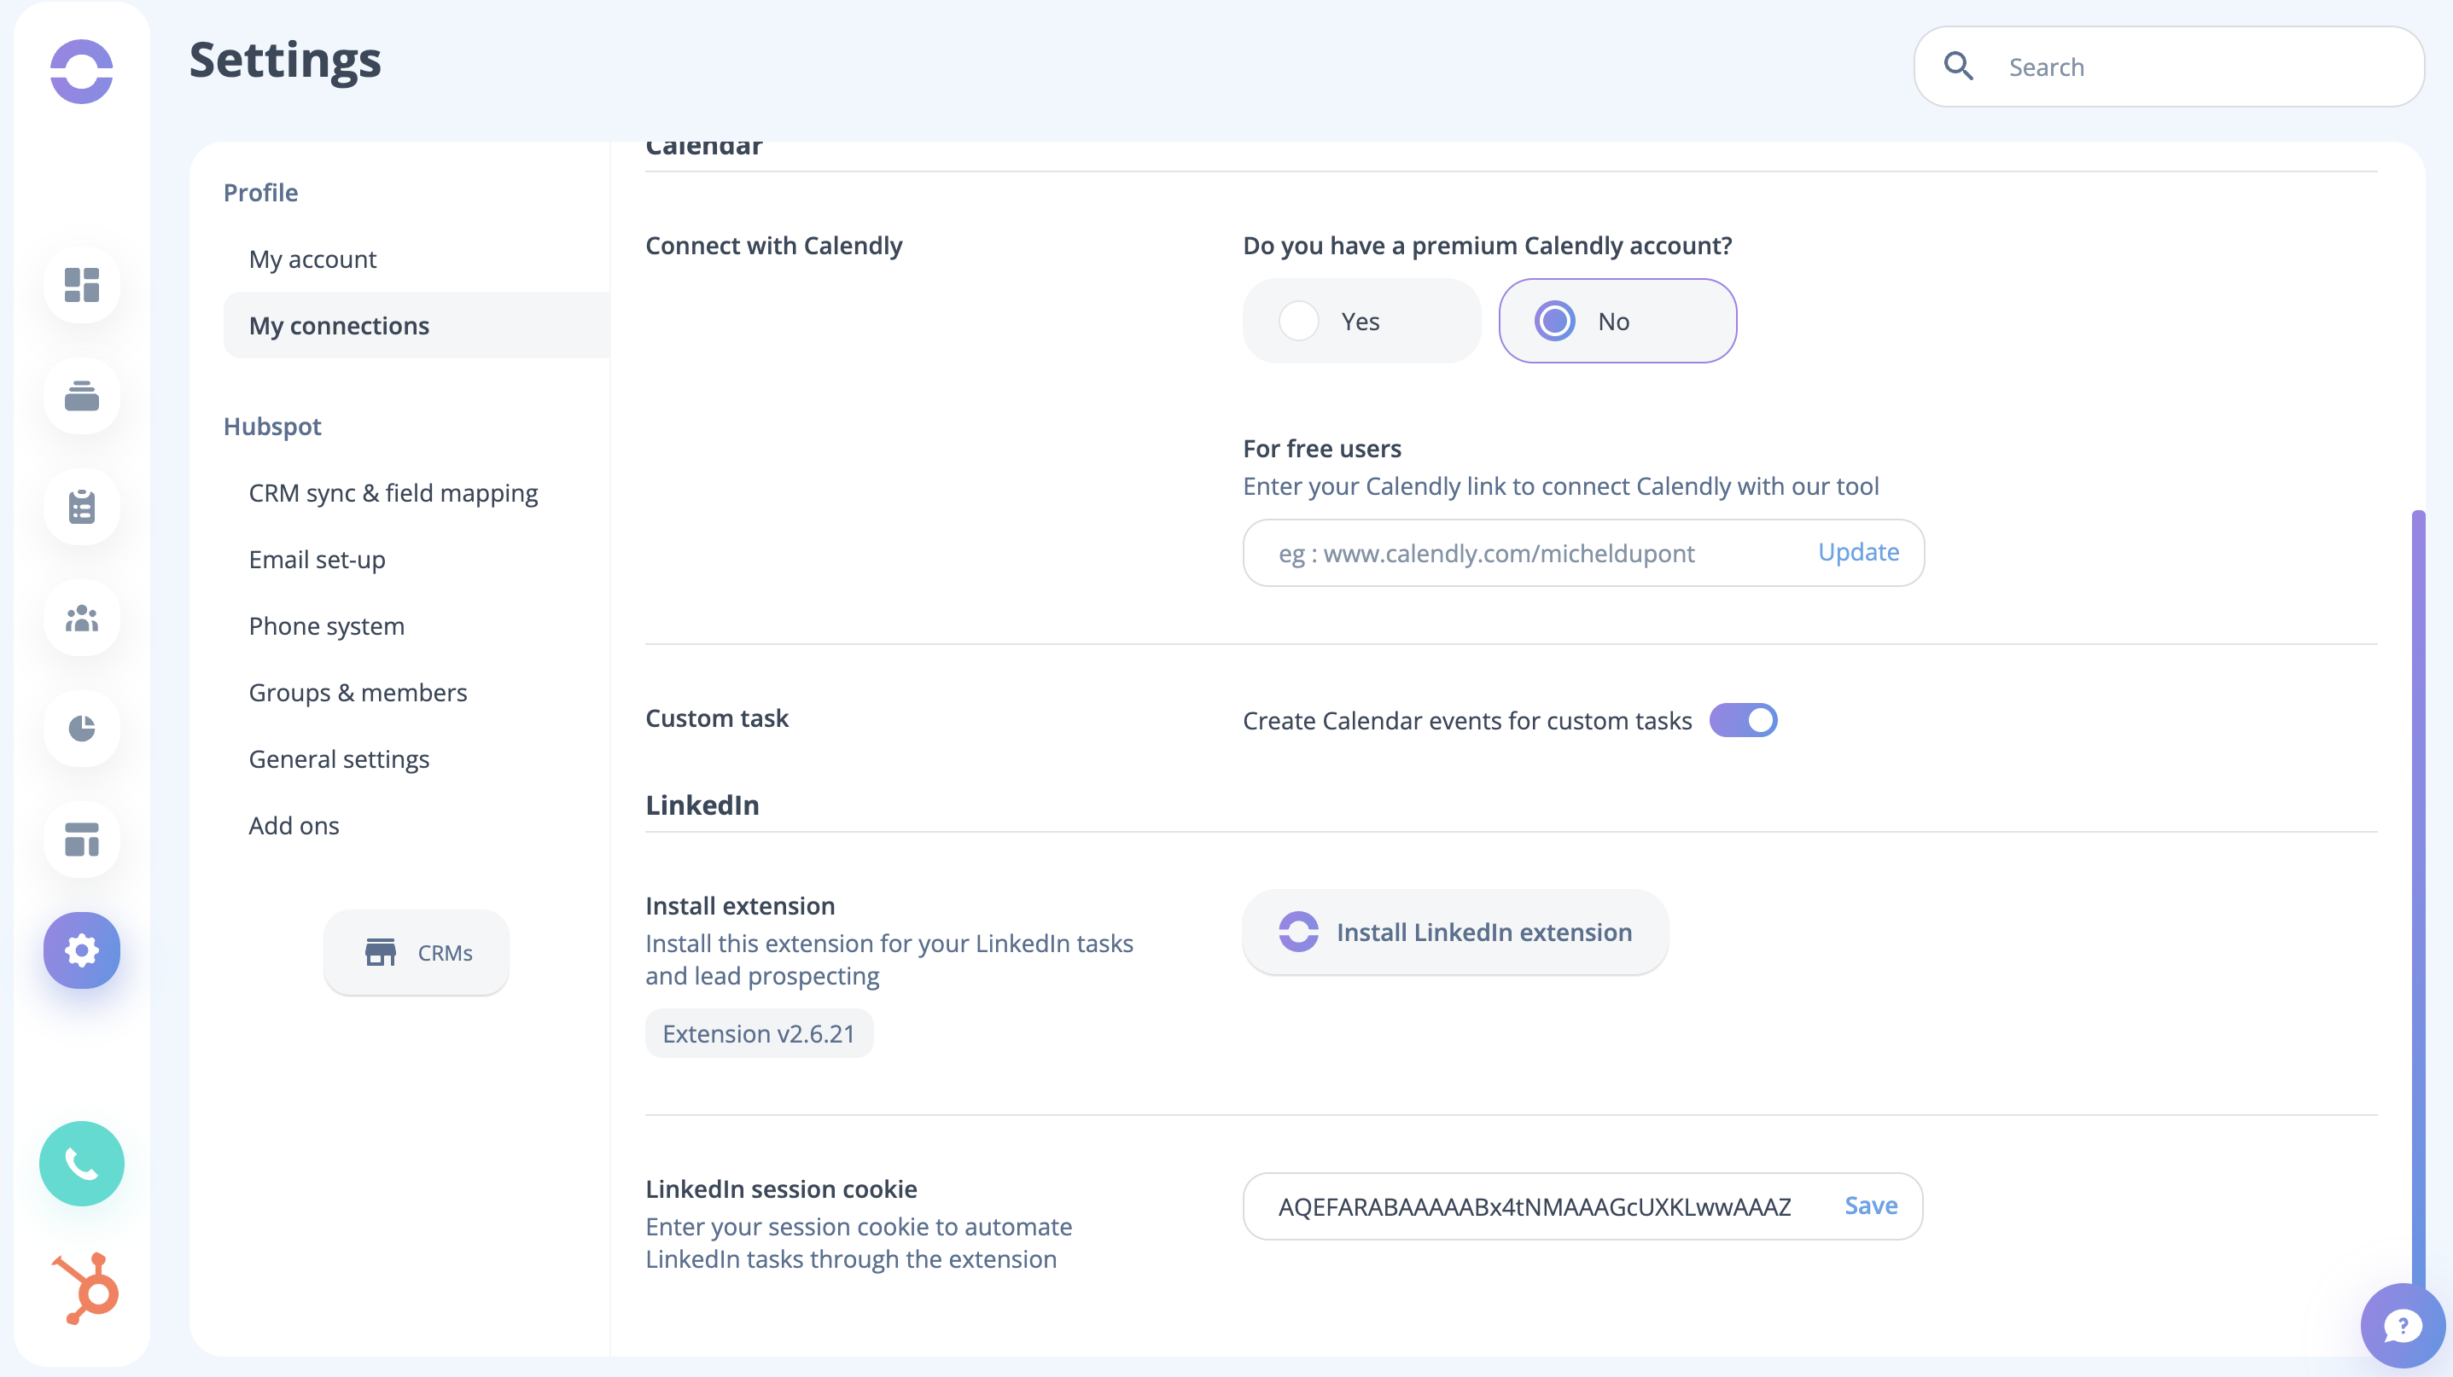The image size is (2453, 1377).
Task: Click the CRMs button
Action: [x=417, y=953]
